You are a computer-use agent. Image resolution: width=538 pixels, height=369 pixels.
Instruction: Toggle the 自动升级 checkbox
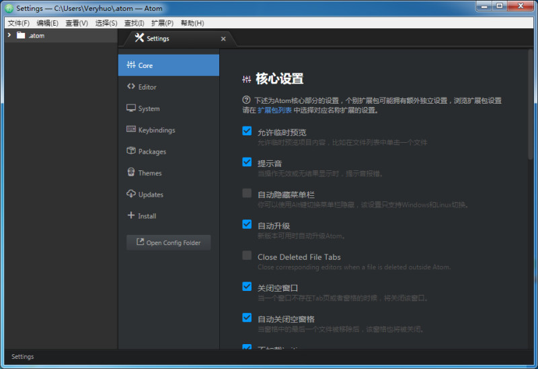[x=247, y=224]
